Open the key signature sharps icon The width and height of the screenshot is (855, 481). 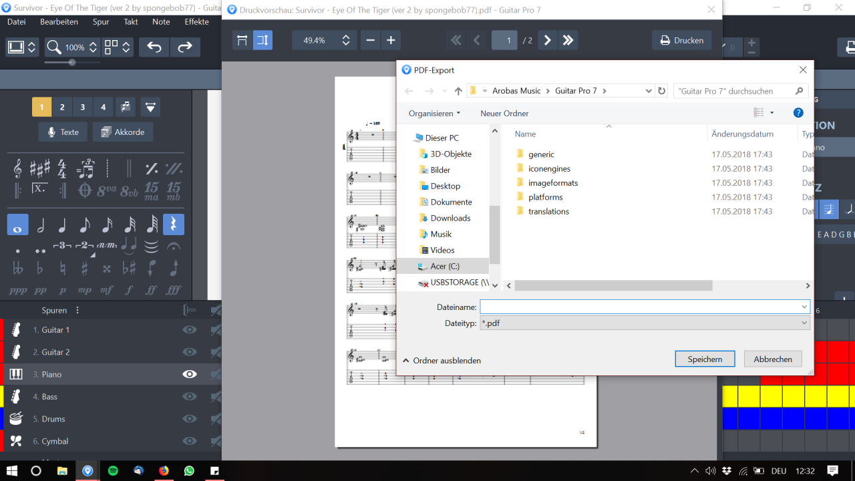pyautogui.click(x=40, y=168)
